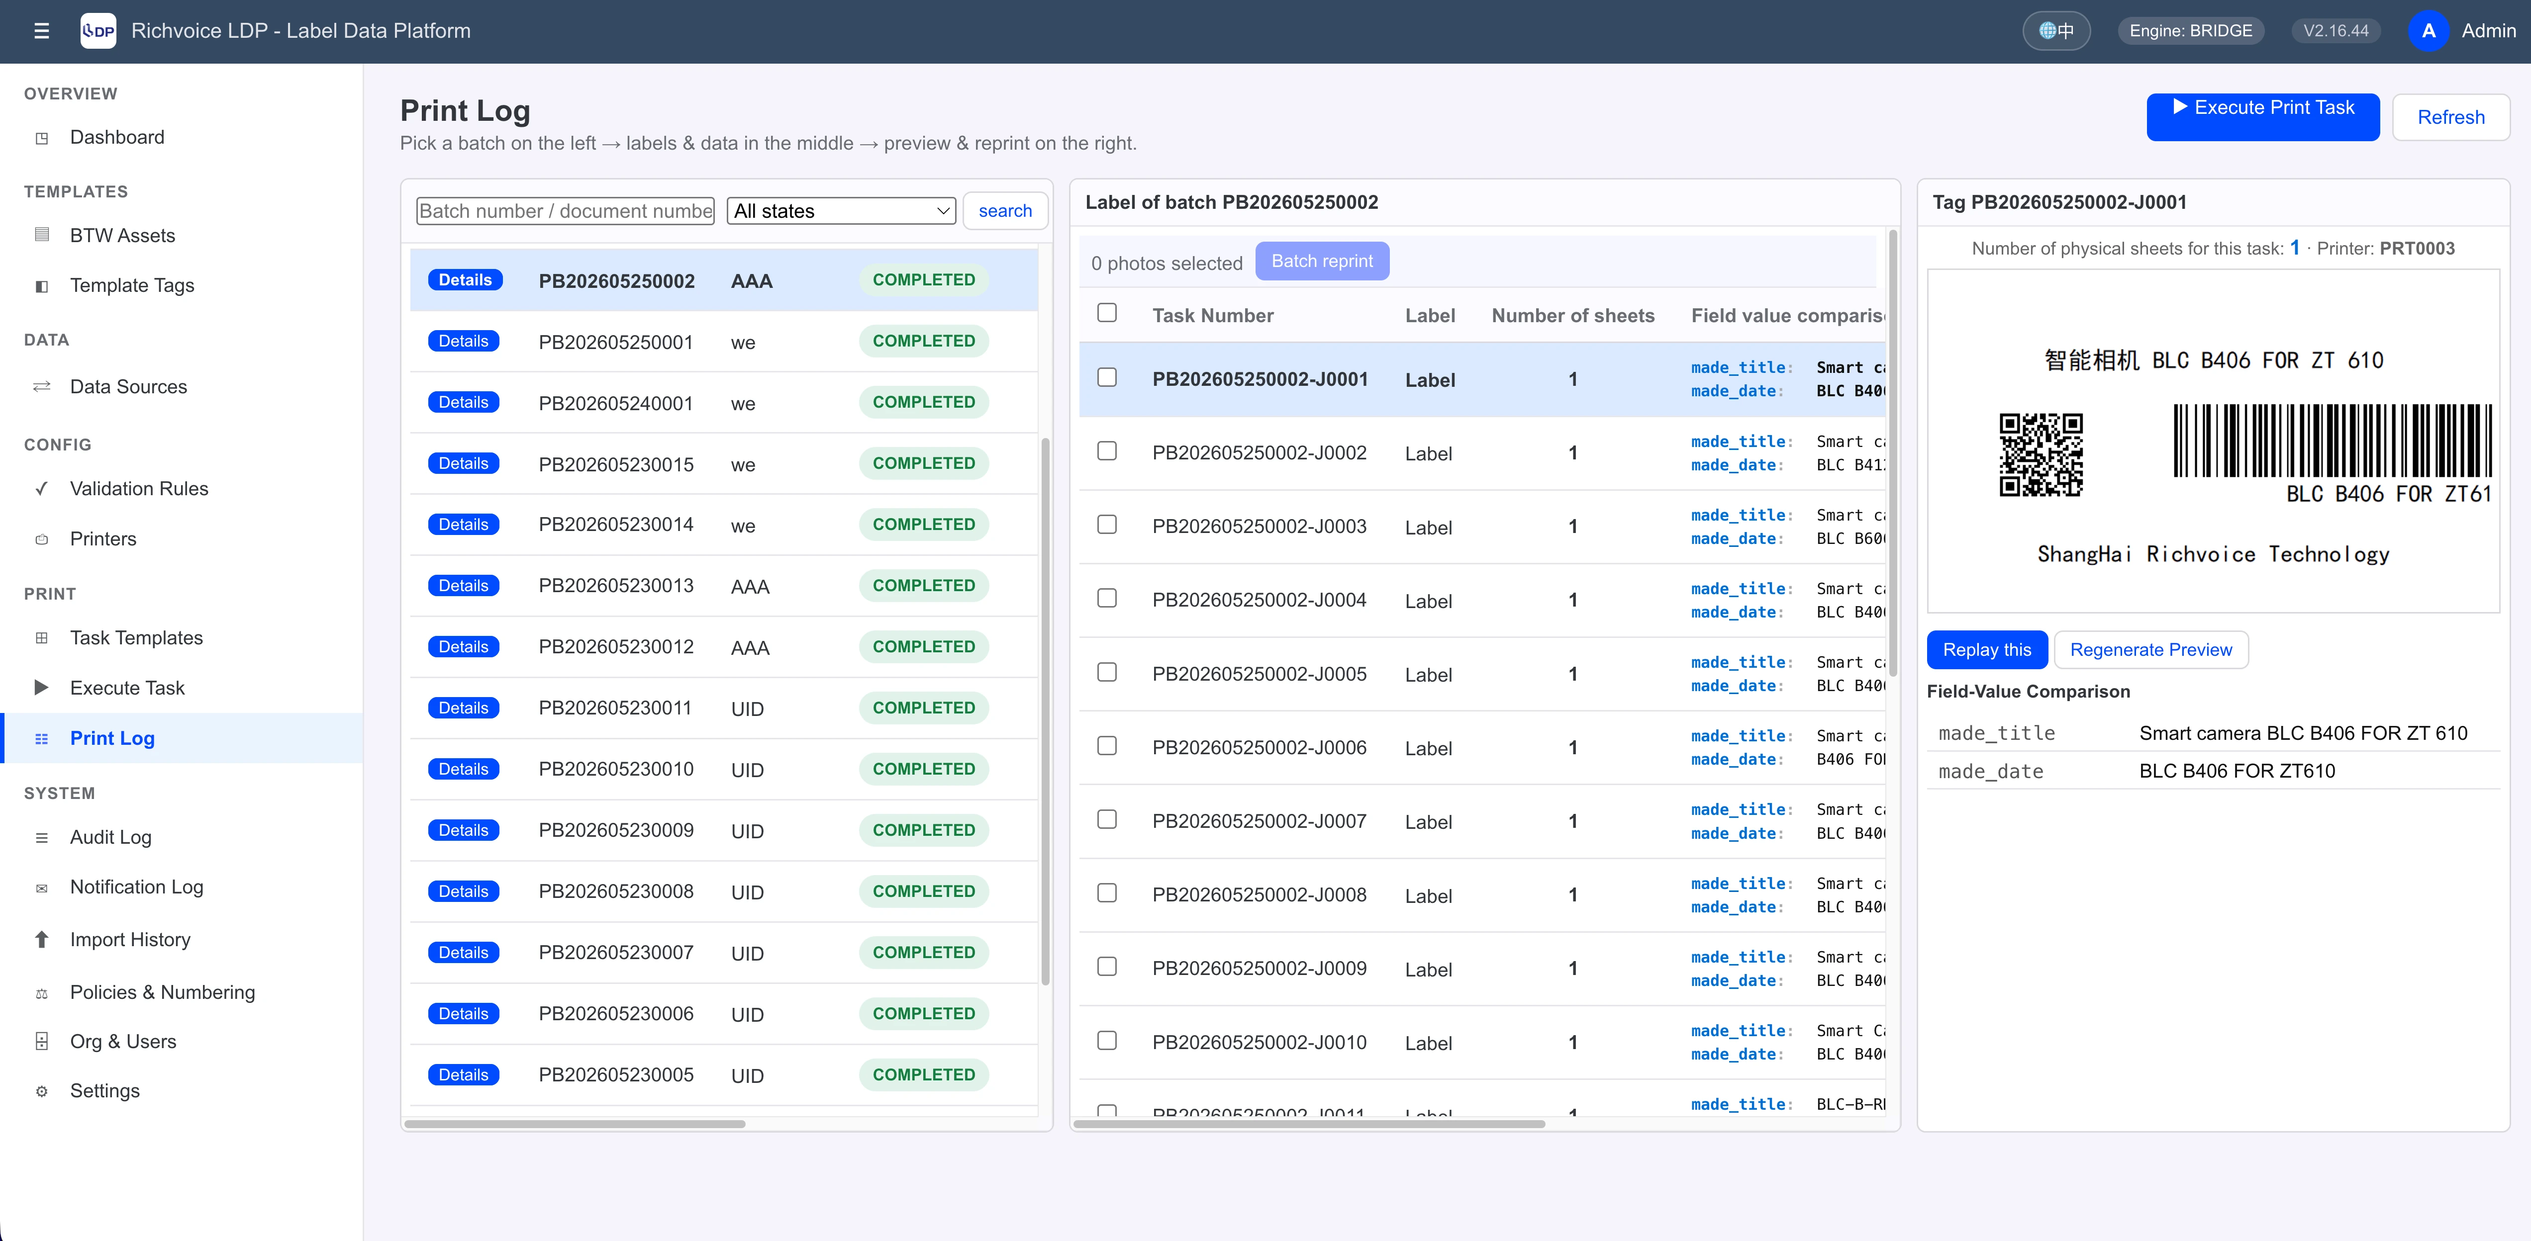
Task: Select batch row PB202605230011
Action: coord(724,708)
